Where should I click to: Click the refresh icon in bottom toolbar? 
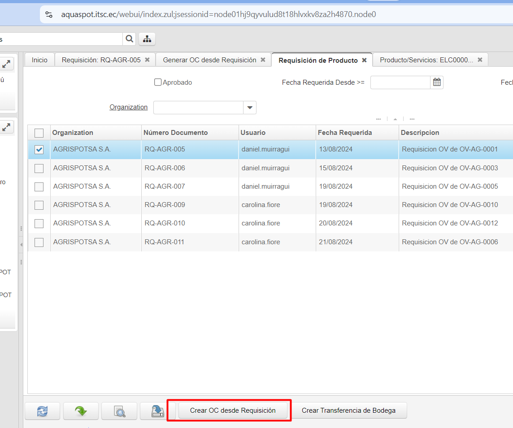[x=43, y=411]
